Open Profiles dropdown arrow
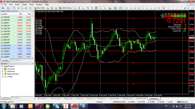The width and height of the screenshot is (195, 109). point(10,8)
